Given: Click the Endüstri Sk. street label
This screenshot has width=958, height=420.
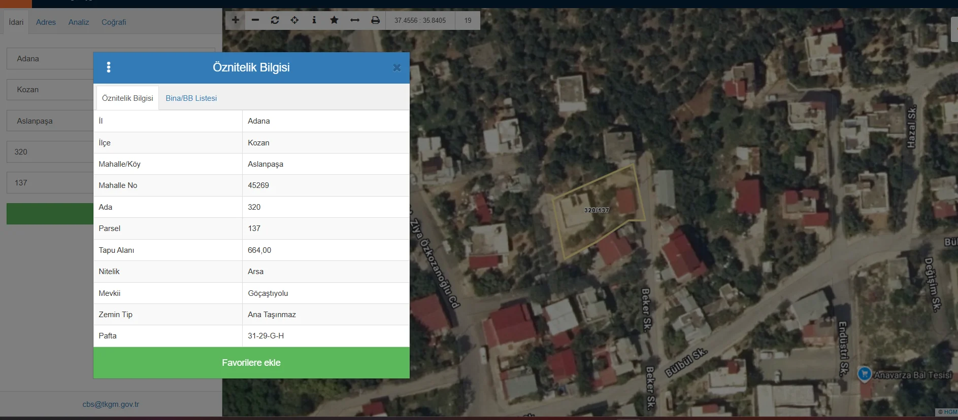Looking at the screenshot, I should tap(843, 349).
